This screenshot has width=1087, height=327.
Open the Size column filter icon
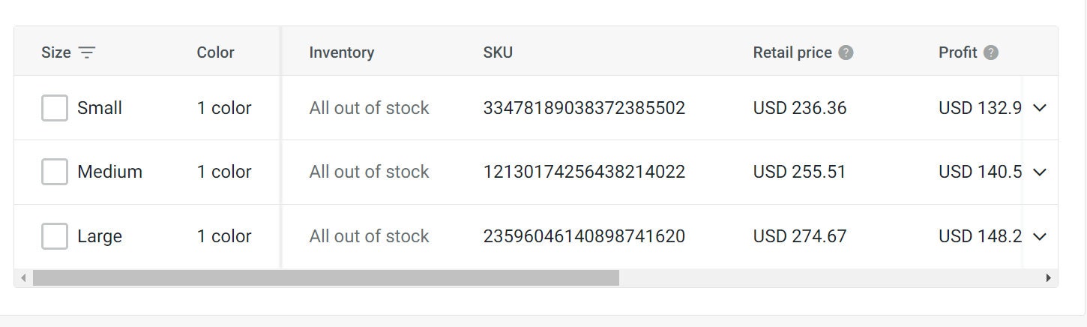(x=87, y=52)
